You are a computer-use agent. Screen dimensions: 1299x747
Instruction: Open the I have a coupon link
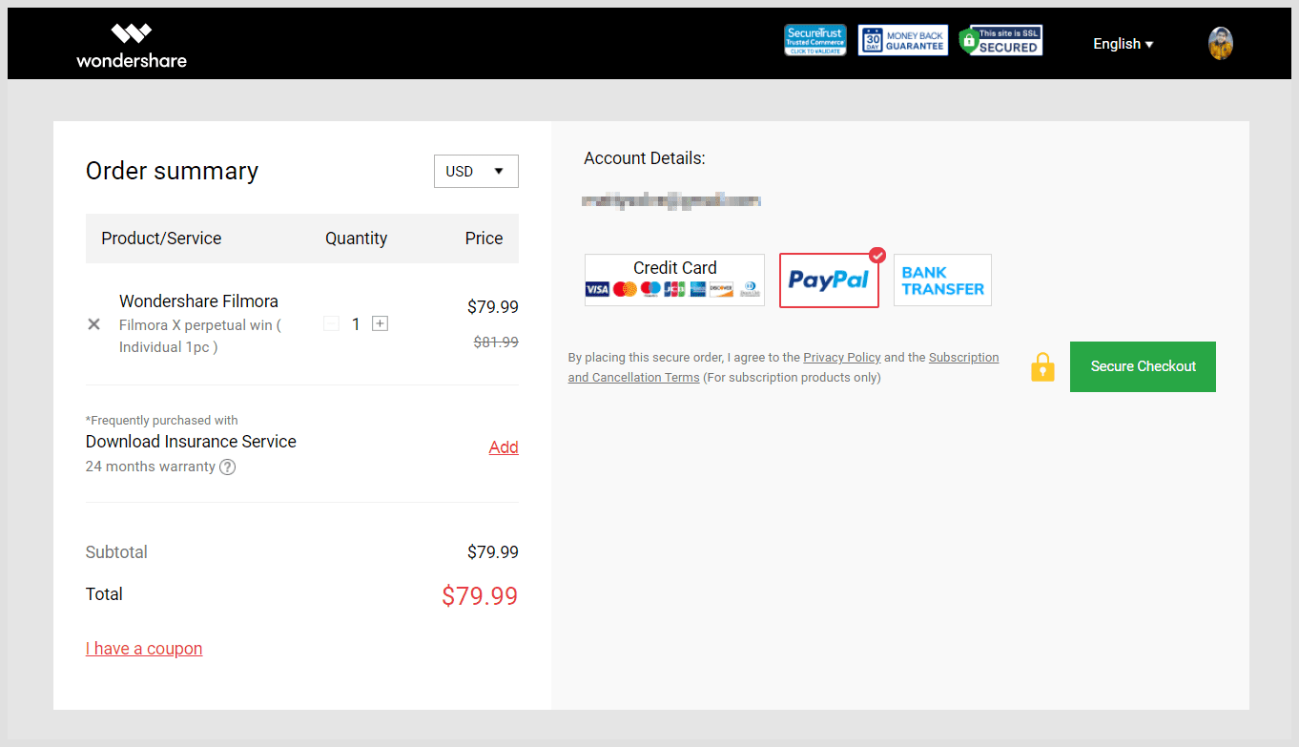[x=144, y=649]
